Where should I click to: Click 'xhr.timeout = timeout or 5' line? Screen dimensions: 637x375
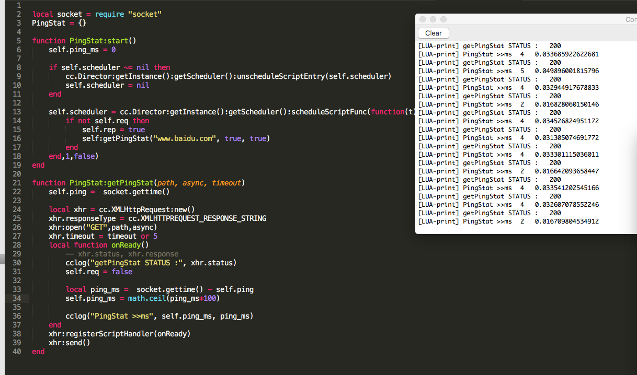pyautogui.click(x=103, y=236)
